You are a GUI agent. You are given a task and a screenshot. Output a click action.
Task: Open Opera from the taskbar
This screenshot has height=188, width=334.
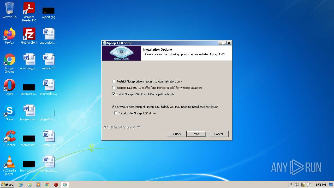coord(56,185)
